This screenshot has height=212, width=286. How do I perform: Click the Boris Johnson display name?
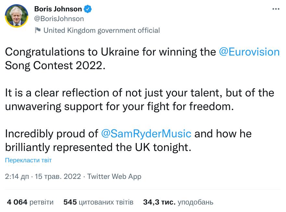tap(58, 9)
